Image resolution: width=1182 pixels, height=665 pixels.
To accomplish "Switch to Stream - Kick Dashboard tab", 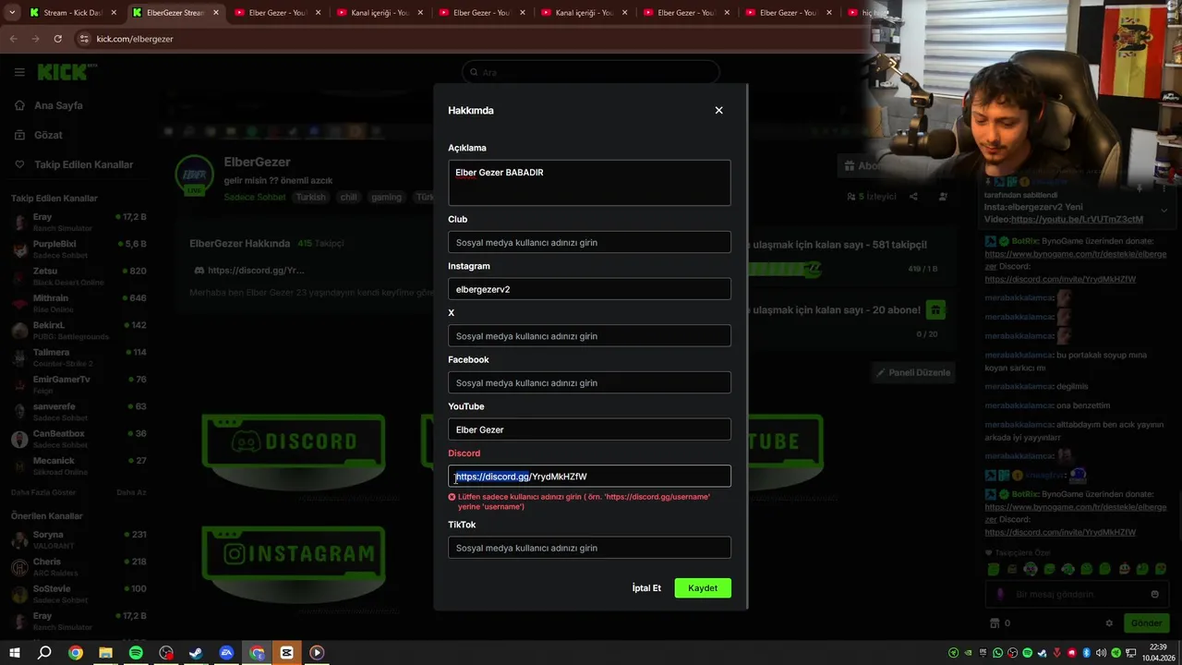I will tap(72, 13).
